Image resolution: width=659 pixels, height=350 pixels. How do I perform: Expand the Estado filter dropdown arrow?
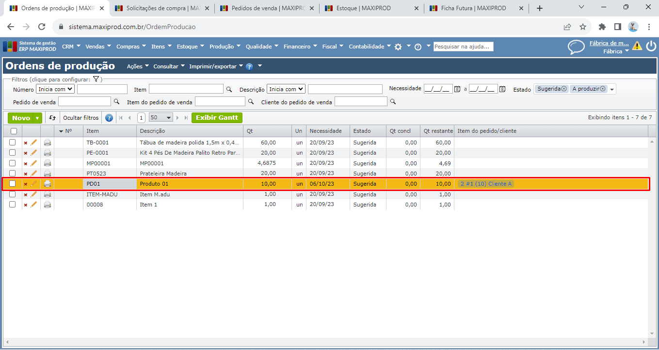612,90
